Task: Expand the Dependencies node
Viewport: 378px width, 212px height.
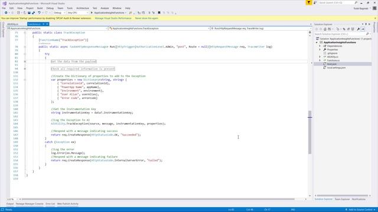Action: tap(320, 46)
